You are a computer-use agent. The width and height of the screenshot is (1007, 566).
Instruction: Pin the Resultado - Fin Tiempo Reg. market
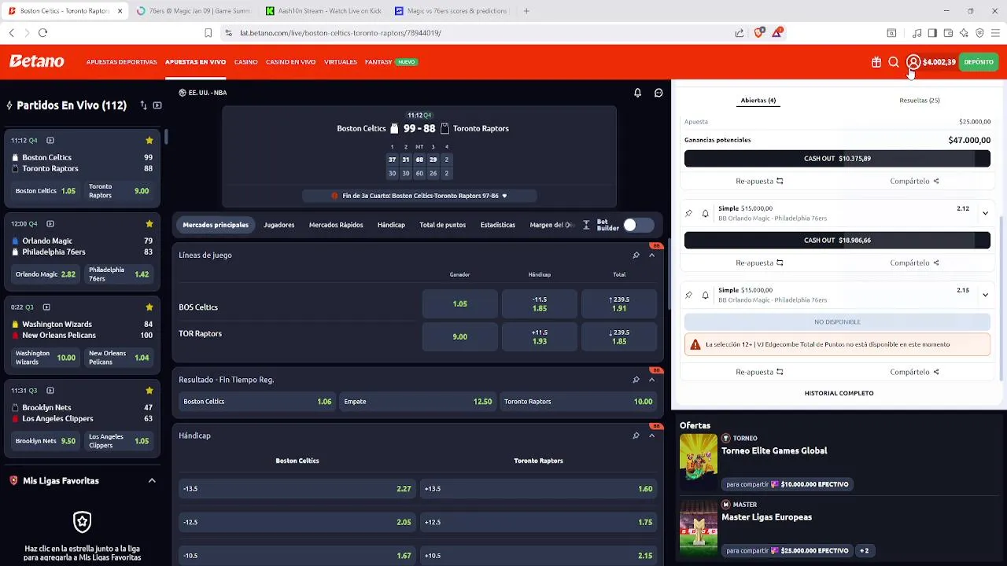point(636,380)
